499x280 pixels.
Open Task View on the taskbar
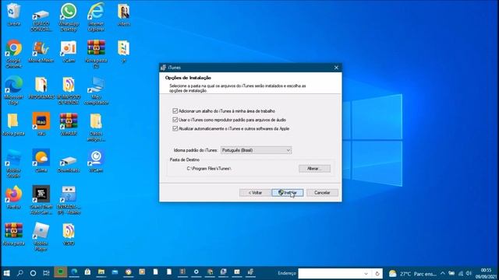(x=46, y=273)
